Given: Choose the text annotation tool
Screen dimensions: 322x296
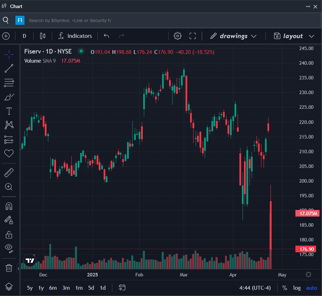Looking at the screenshot, I should coord(9,111).
